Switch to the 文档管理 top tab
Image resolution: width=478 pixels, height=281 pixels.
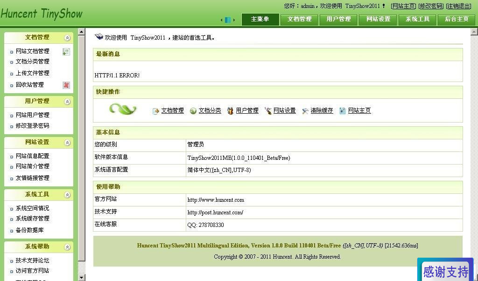299,19
